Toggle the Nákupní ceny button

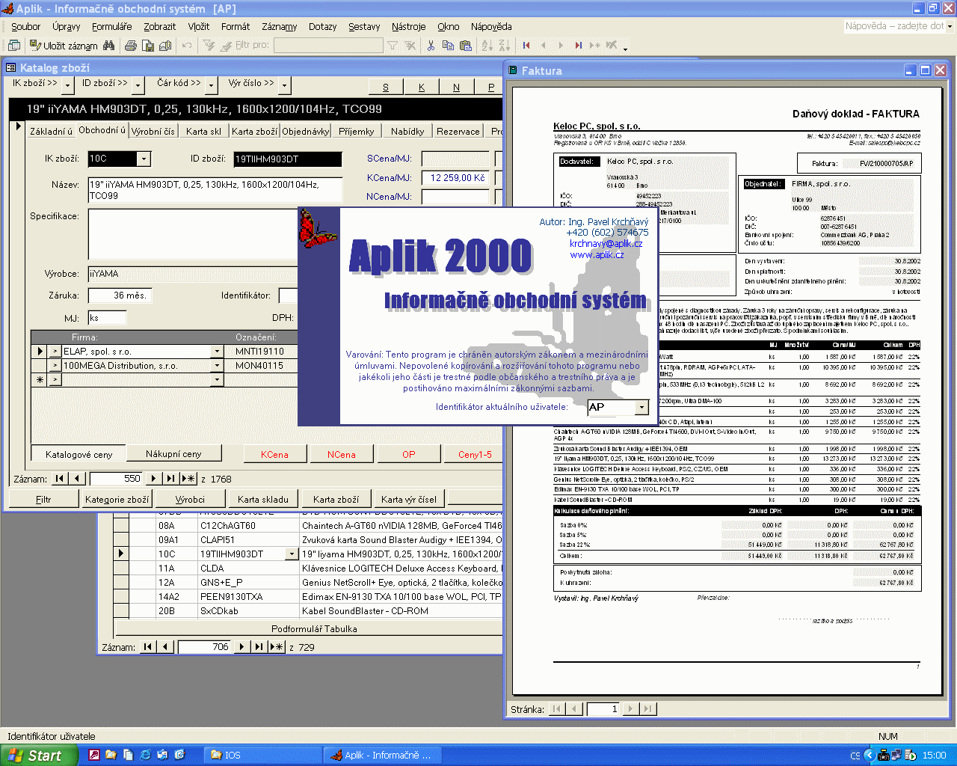click(173, 453)
